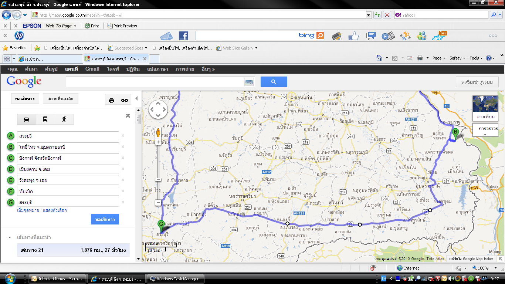
Task: Open the การจราจร map layers dropdown
Action: pos(485,130)
